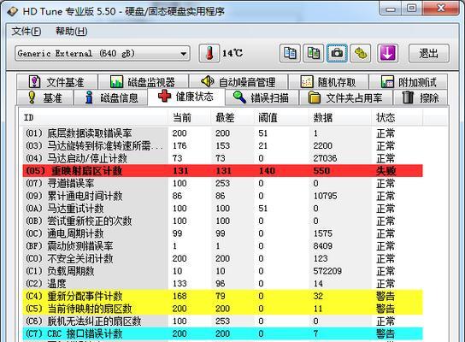The height and width of the screenshot is (342, 465).
Task: Open the 擦除 trash can tab
Action: pyautogui.click(x=421, y=97)
